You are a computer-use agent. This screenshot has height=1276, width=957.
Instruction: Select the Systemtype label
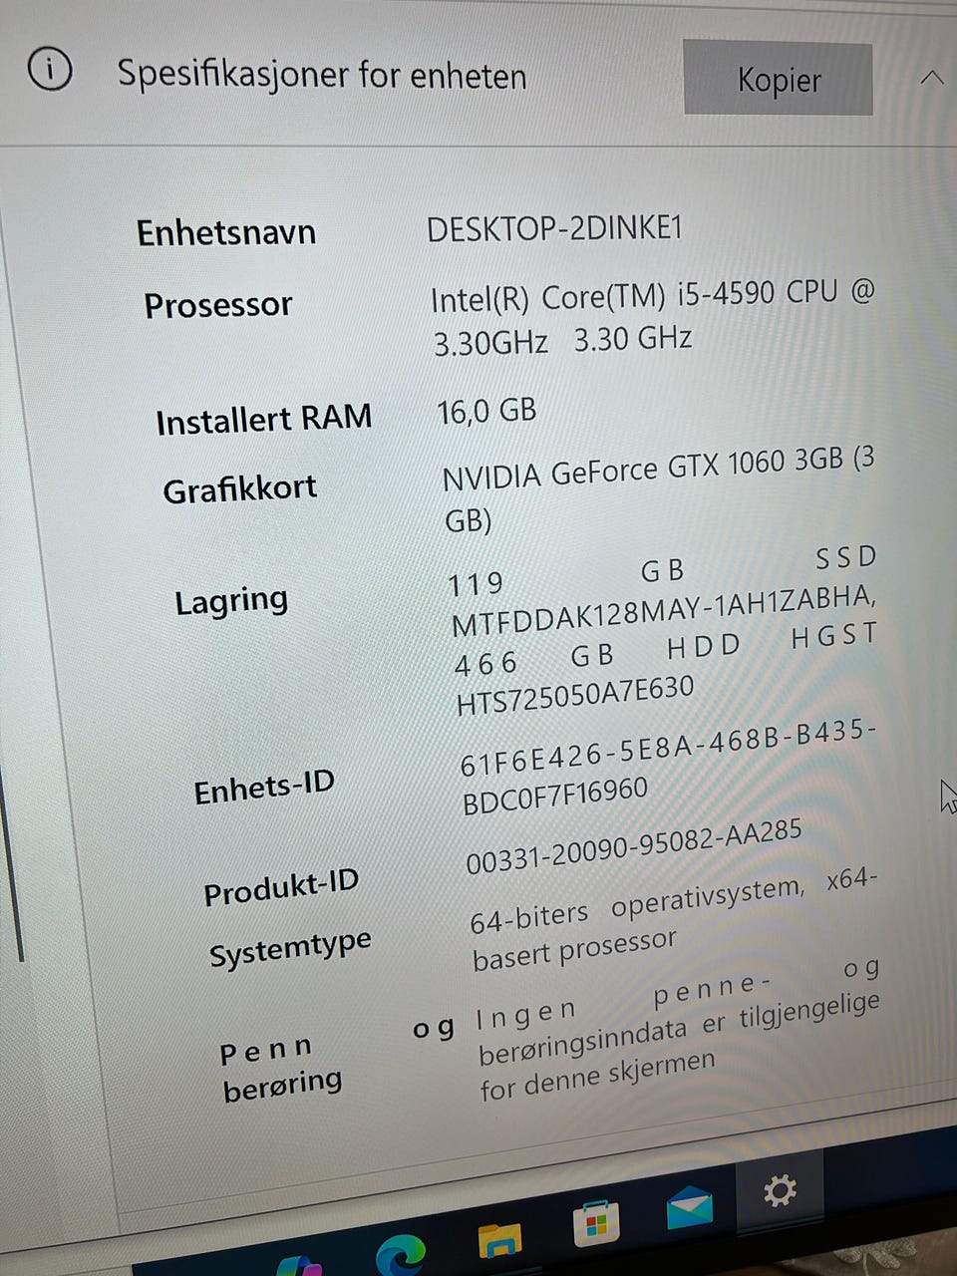coord(290,947)
